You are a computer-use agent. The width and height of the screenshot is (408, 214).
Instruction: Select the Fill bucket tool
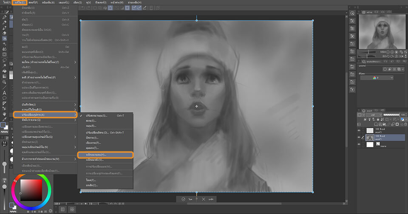pyautogui.click(x=4, y=70)
